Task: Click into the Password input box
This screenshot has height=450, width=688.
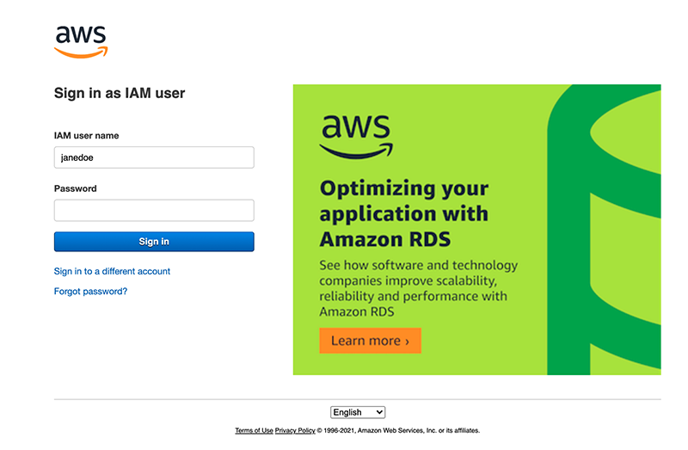Action: (x=154, y=211)
